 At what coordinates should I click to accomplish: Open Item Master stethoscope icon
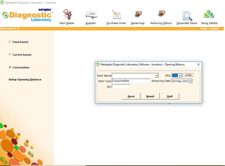tap(68, 14)
